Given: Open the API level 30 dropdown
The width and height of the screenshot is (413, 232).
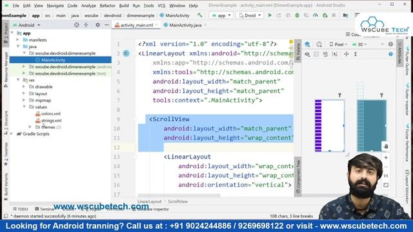Looking at the screenshot, I should click(x=359, y=44).
